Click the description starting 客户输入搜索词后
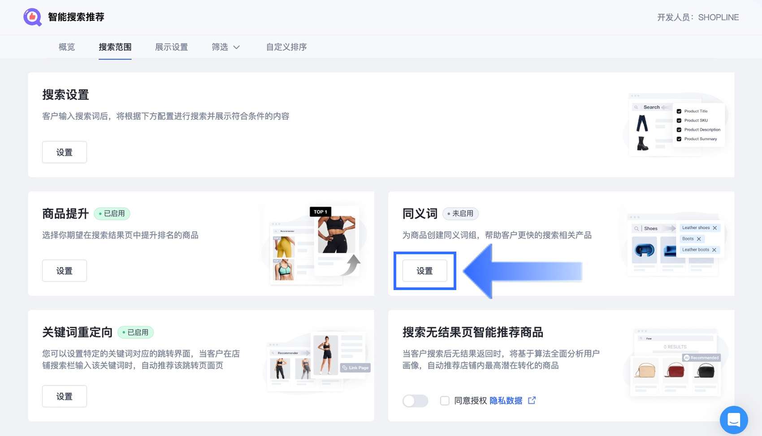This screenshot has height=436, width=762. point(166,116)
